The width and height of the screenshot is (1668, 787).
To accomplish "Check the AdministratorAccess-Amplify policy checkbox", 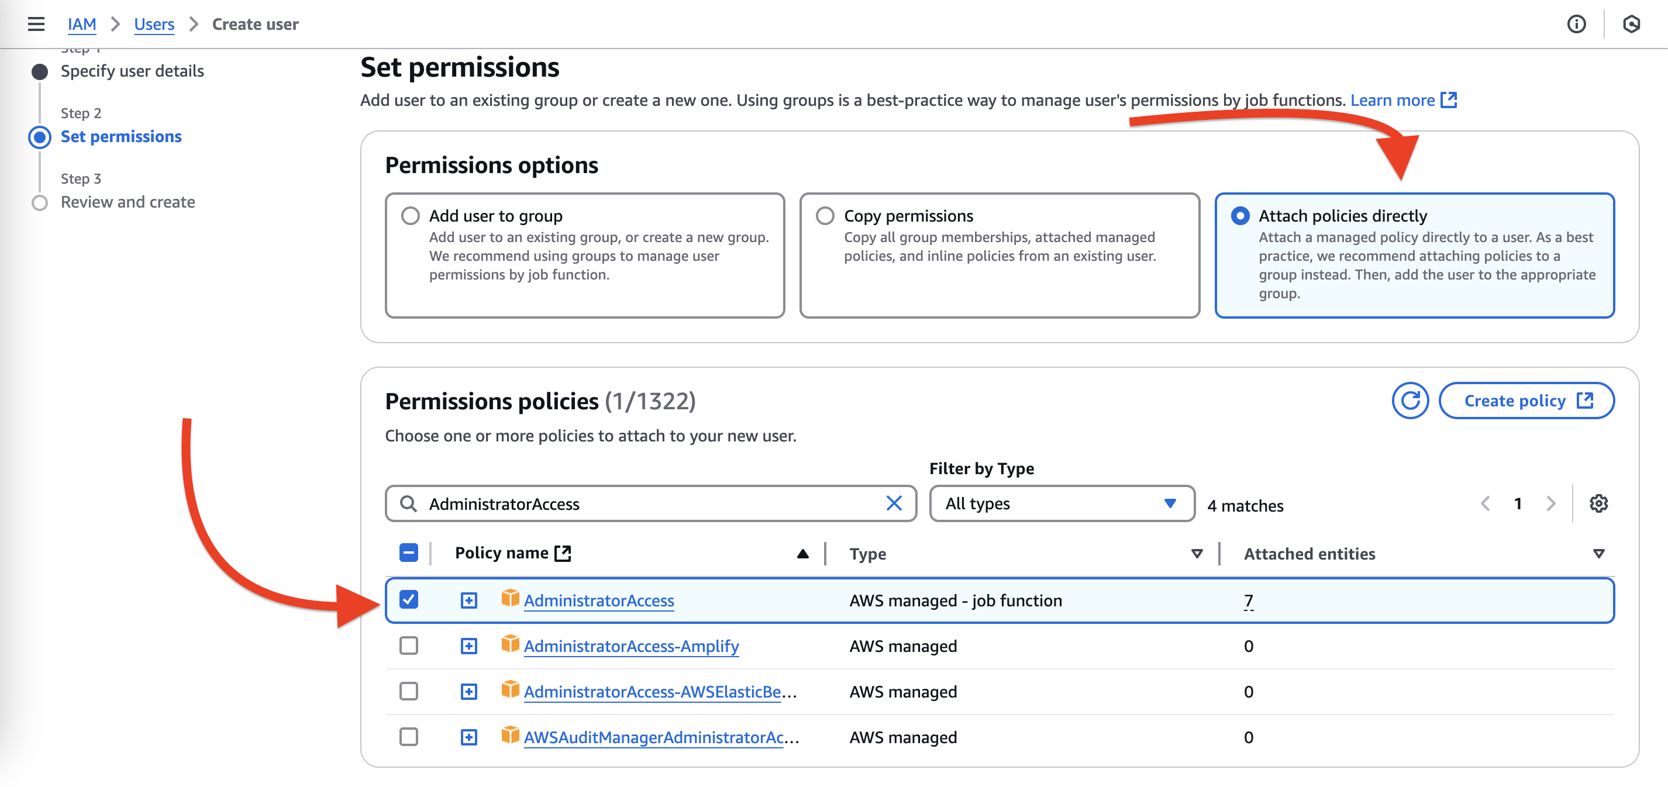I will (409, 646).
